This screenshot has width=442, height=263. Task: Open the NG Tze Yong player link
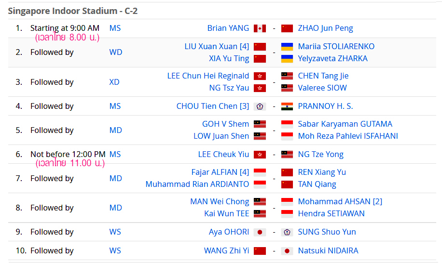pos(320,155)
